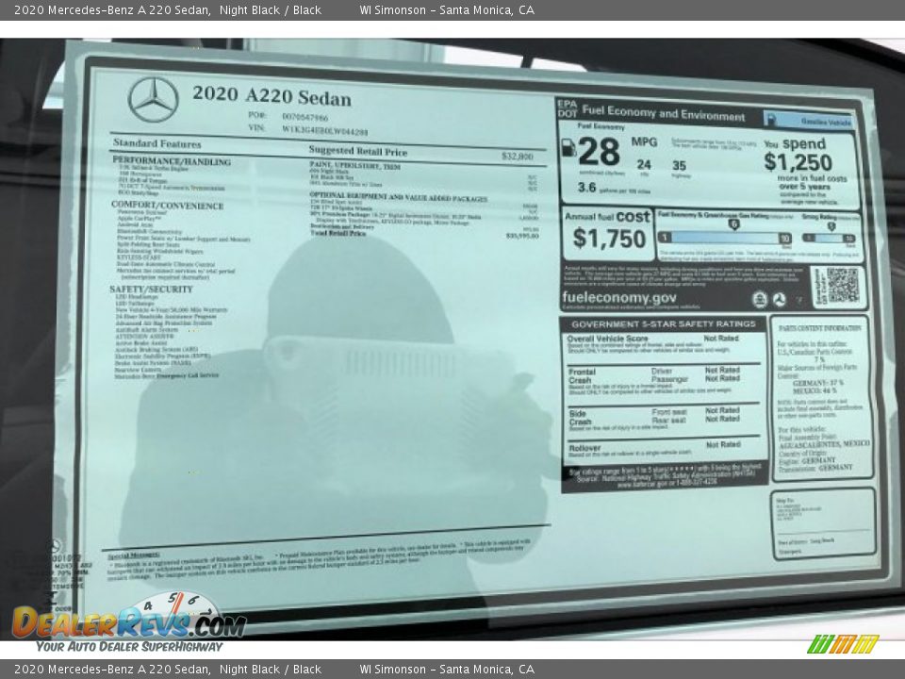Click the Mercedes-Benz star logo

point(153,99)
